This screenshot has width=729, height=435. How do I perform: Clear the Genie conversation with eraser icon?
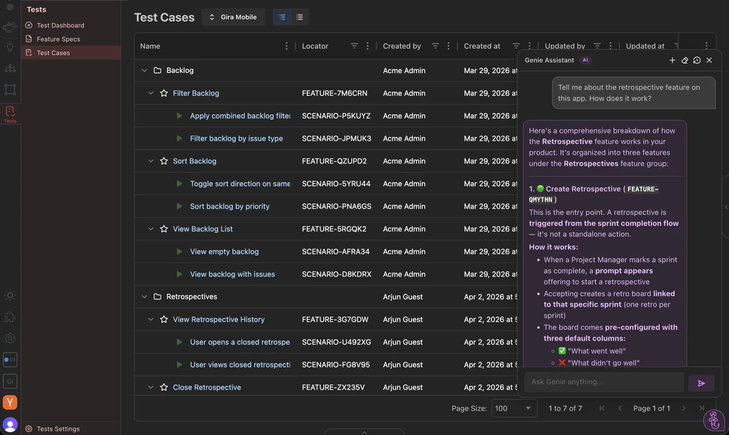click(x=685, y=60)
